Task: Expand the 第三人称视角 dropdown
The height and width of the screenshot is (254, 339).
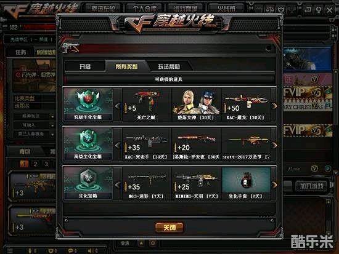Action: pos(52,135)
